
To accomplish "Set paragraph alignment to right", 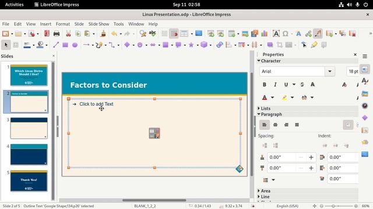I will coord(286,125).
